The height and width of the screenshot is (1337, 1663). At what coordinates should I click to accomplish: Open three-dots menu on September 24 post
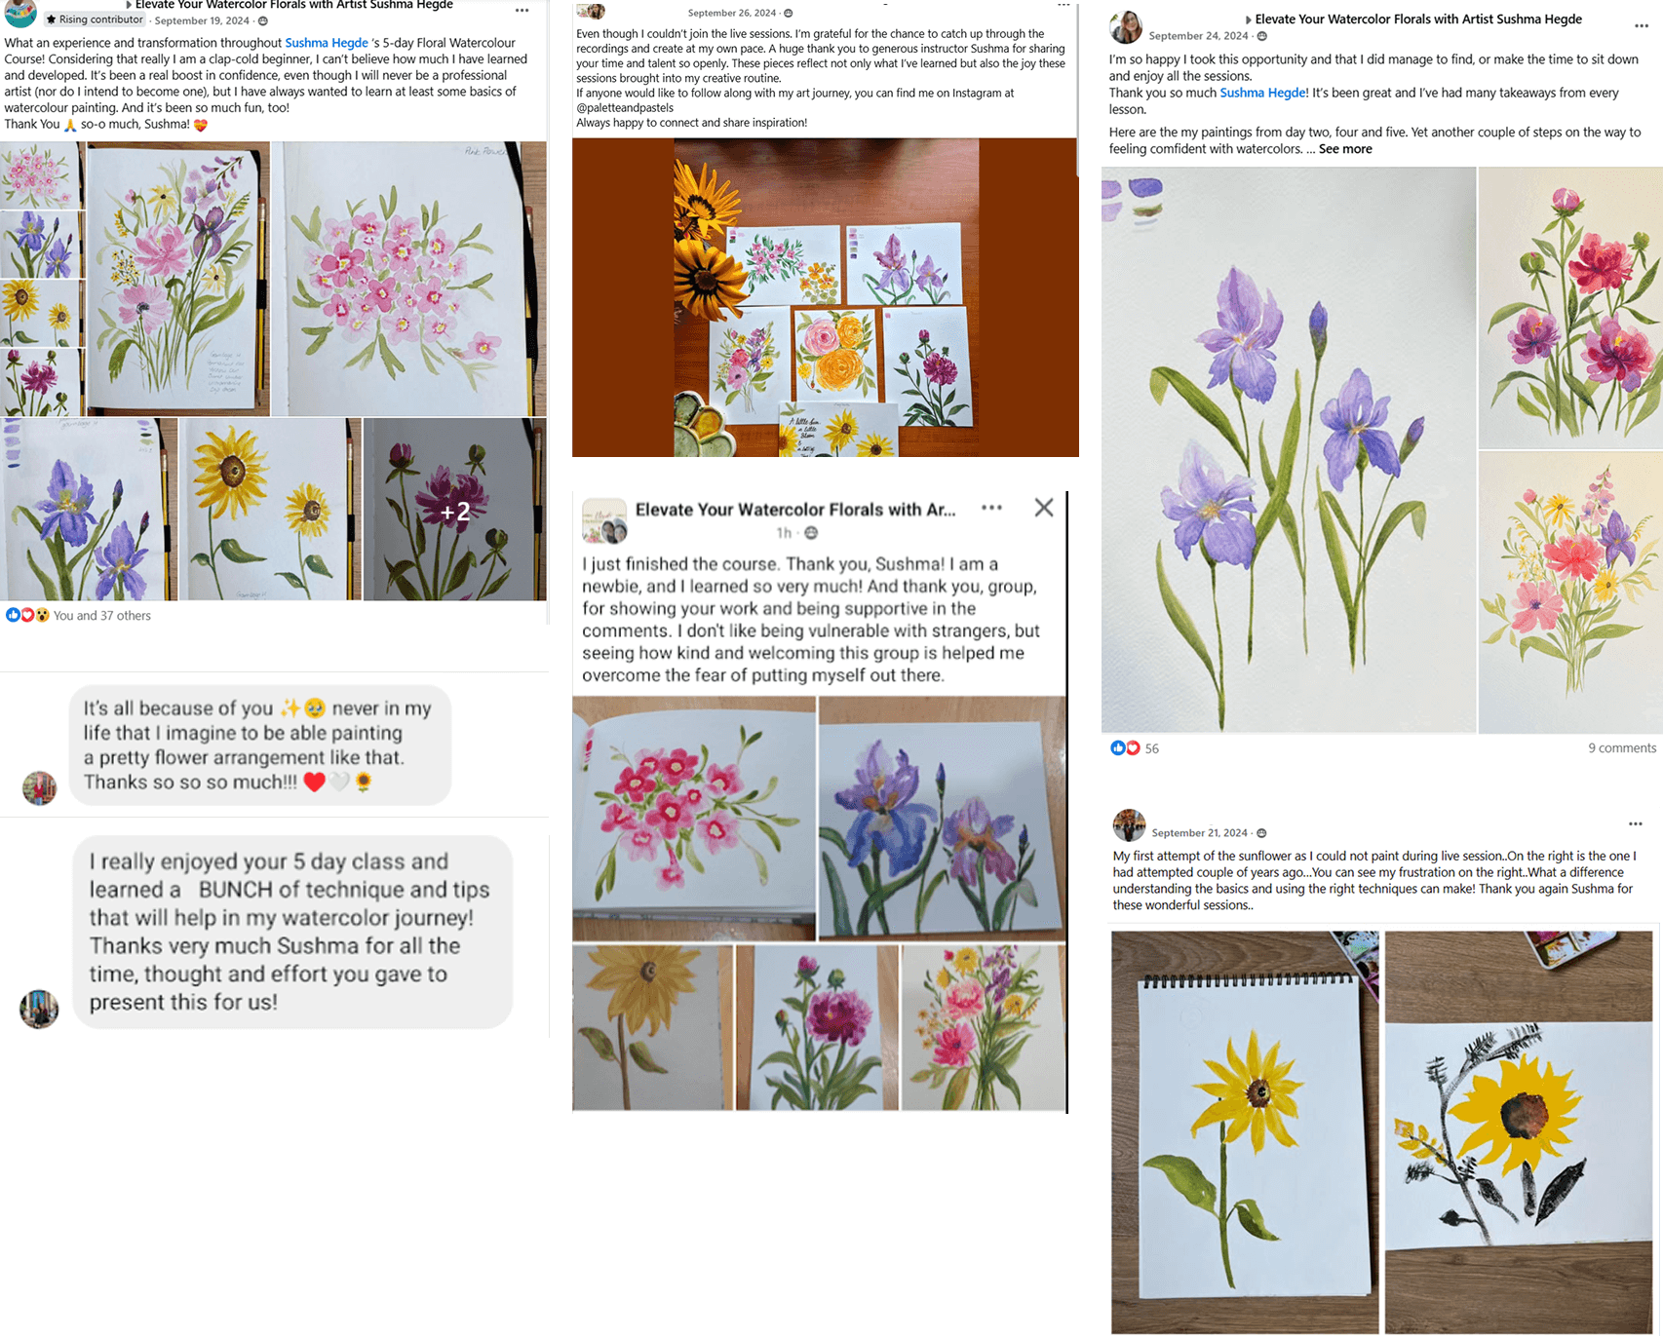coord(1642,26)
